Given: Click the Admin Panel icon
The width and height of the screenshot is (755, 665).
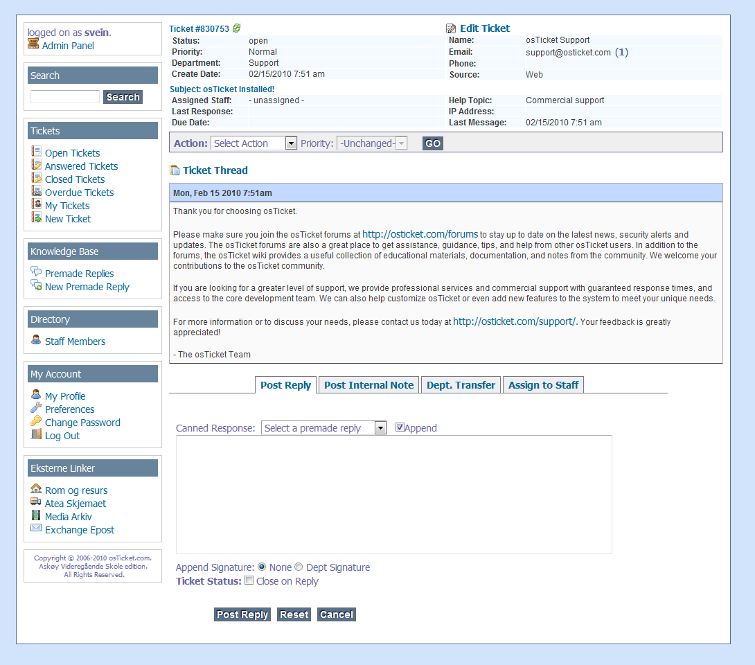Looking at the screenshot, I should [x=33, y=44].
